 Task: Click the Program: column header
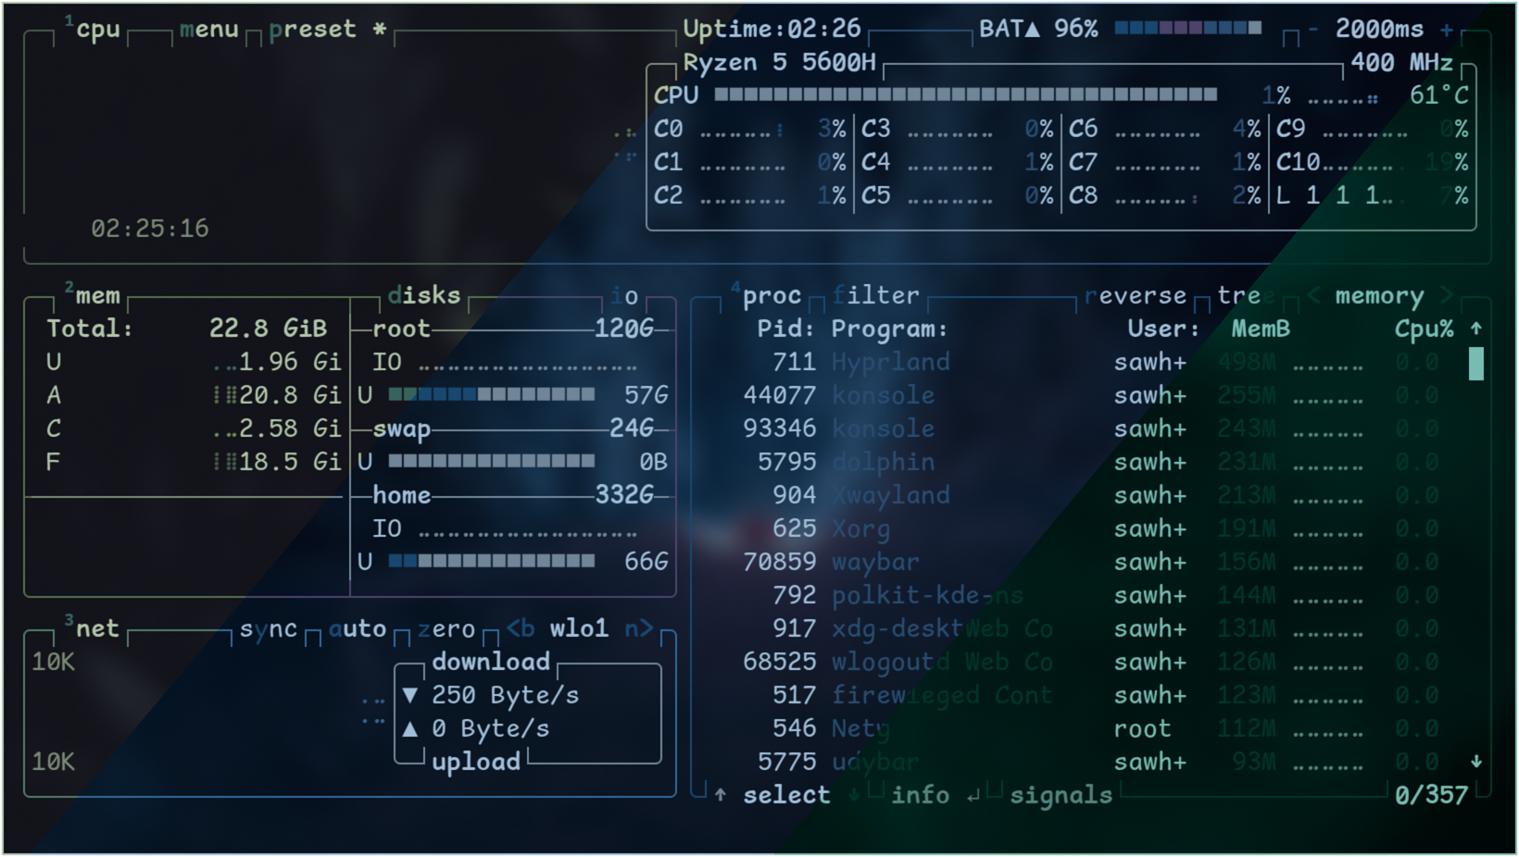[x=890, y=329]
